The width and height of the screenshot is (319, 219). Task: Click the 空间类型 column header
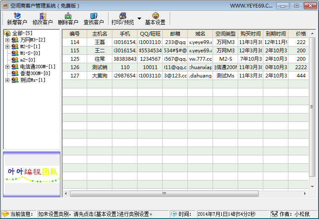click(x=226, y=34)
